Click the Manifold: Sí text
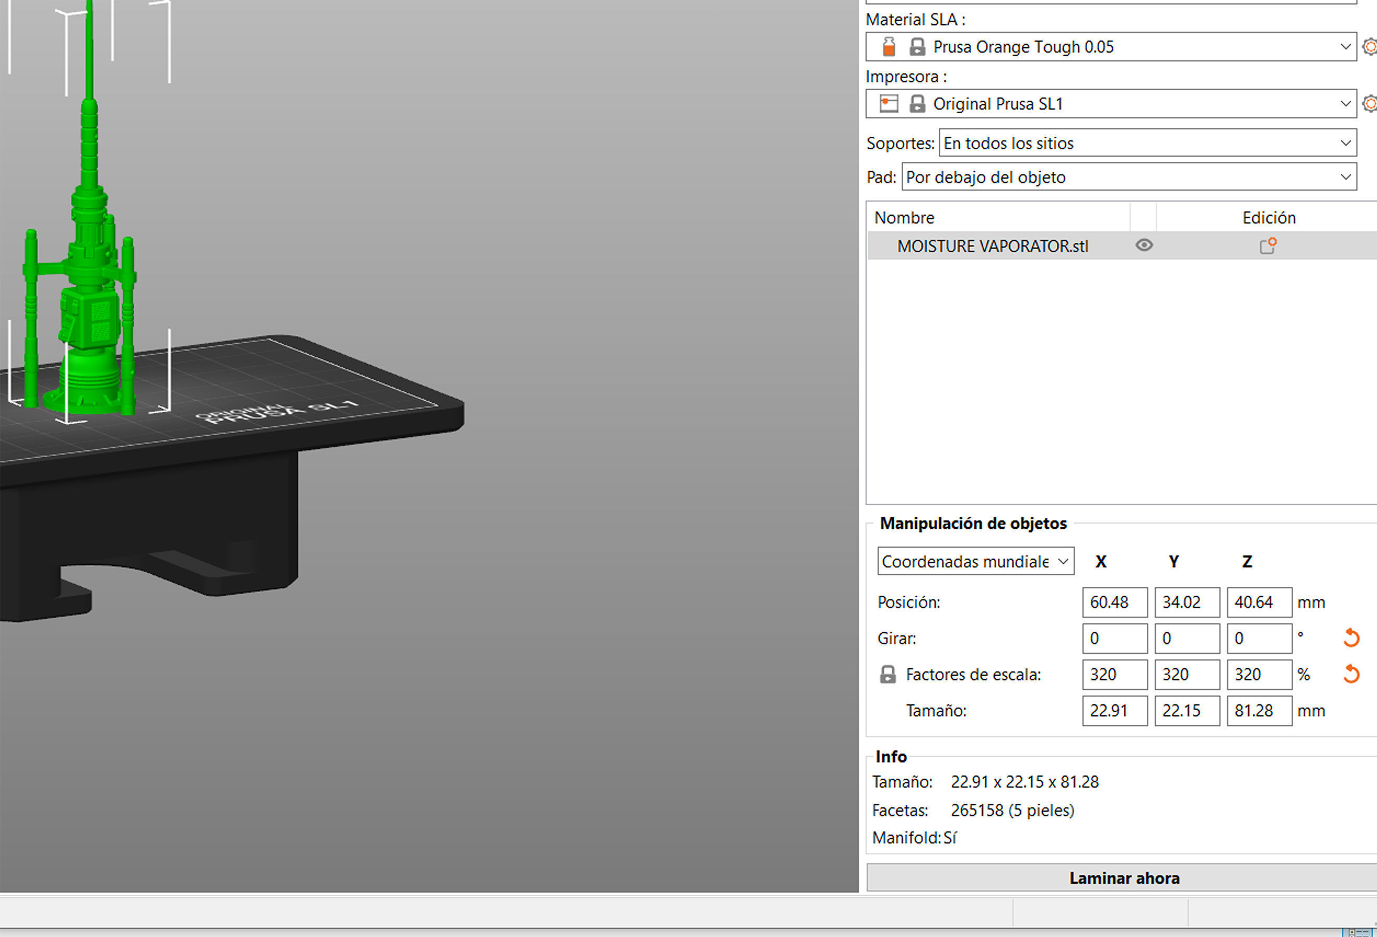 tap(914, 838)
